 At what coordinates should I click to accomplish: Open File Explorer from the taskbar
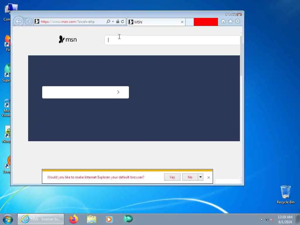point(92,219)
